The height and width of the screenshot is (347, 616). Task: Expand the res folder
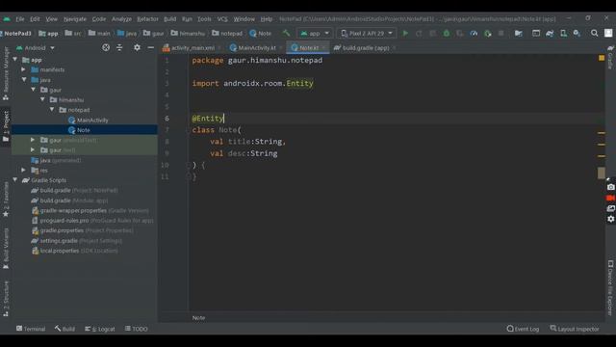23,170
